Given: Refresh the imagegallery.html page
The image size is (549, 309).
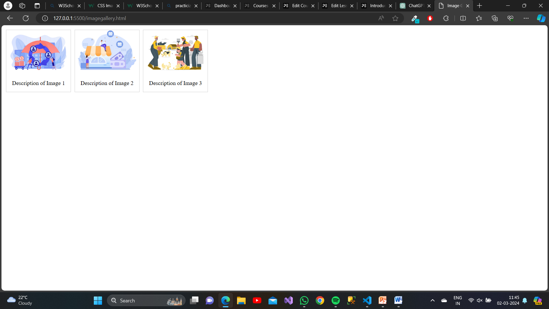Looking at the screenshot, I should pos(25,18).
